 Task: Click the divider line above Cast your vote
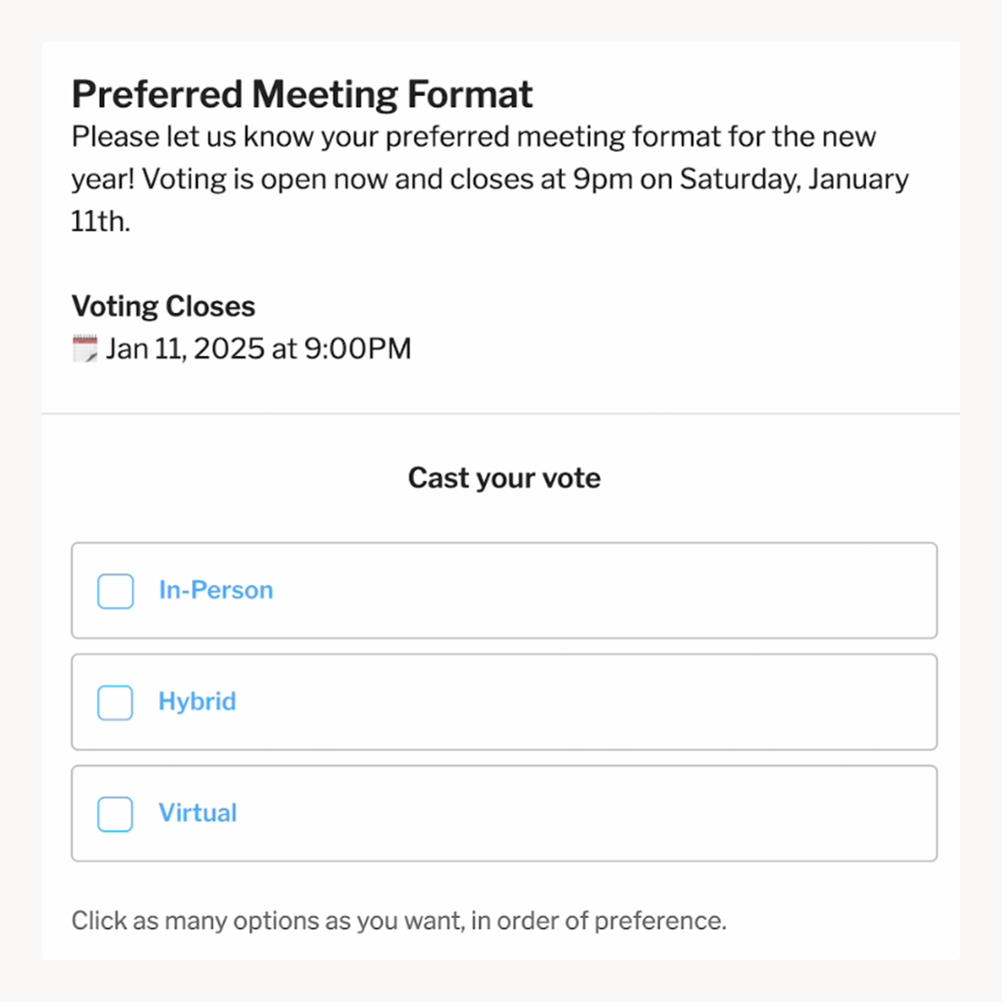pyautogui.click(x=501, y=413)
